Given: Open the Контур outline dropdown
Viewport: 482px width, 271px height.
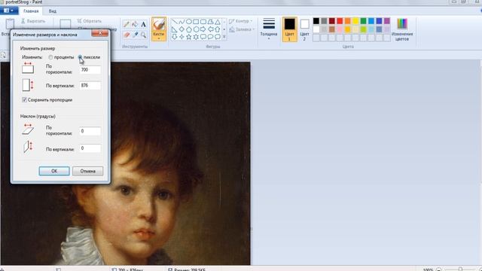Looking at the screenshot, I should [x=241, y=21].
